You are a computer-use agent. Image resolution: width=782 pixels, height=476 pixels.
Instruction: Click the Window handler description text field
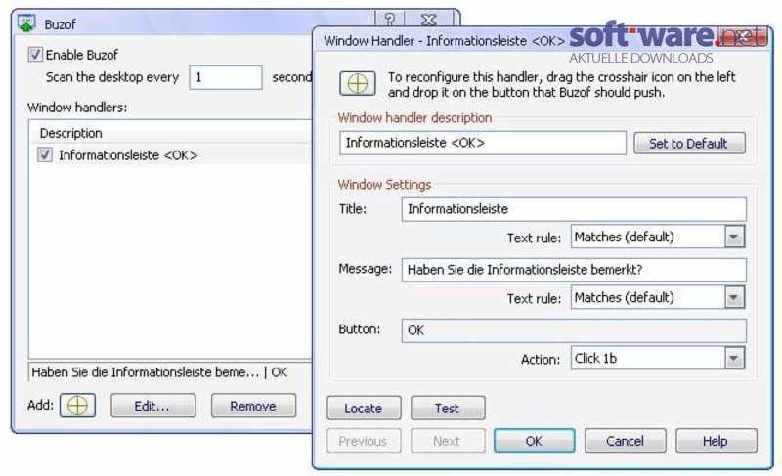pyautogui.click(x=482, y=143)
